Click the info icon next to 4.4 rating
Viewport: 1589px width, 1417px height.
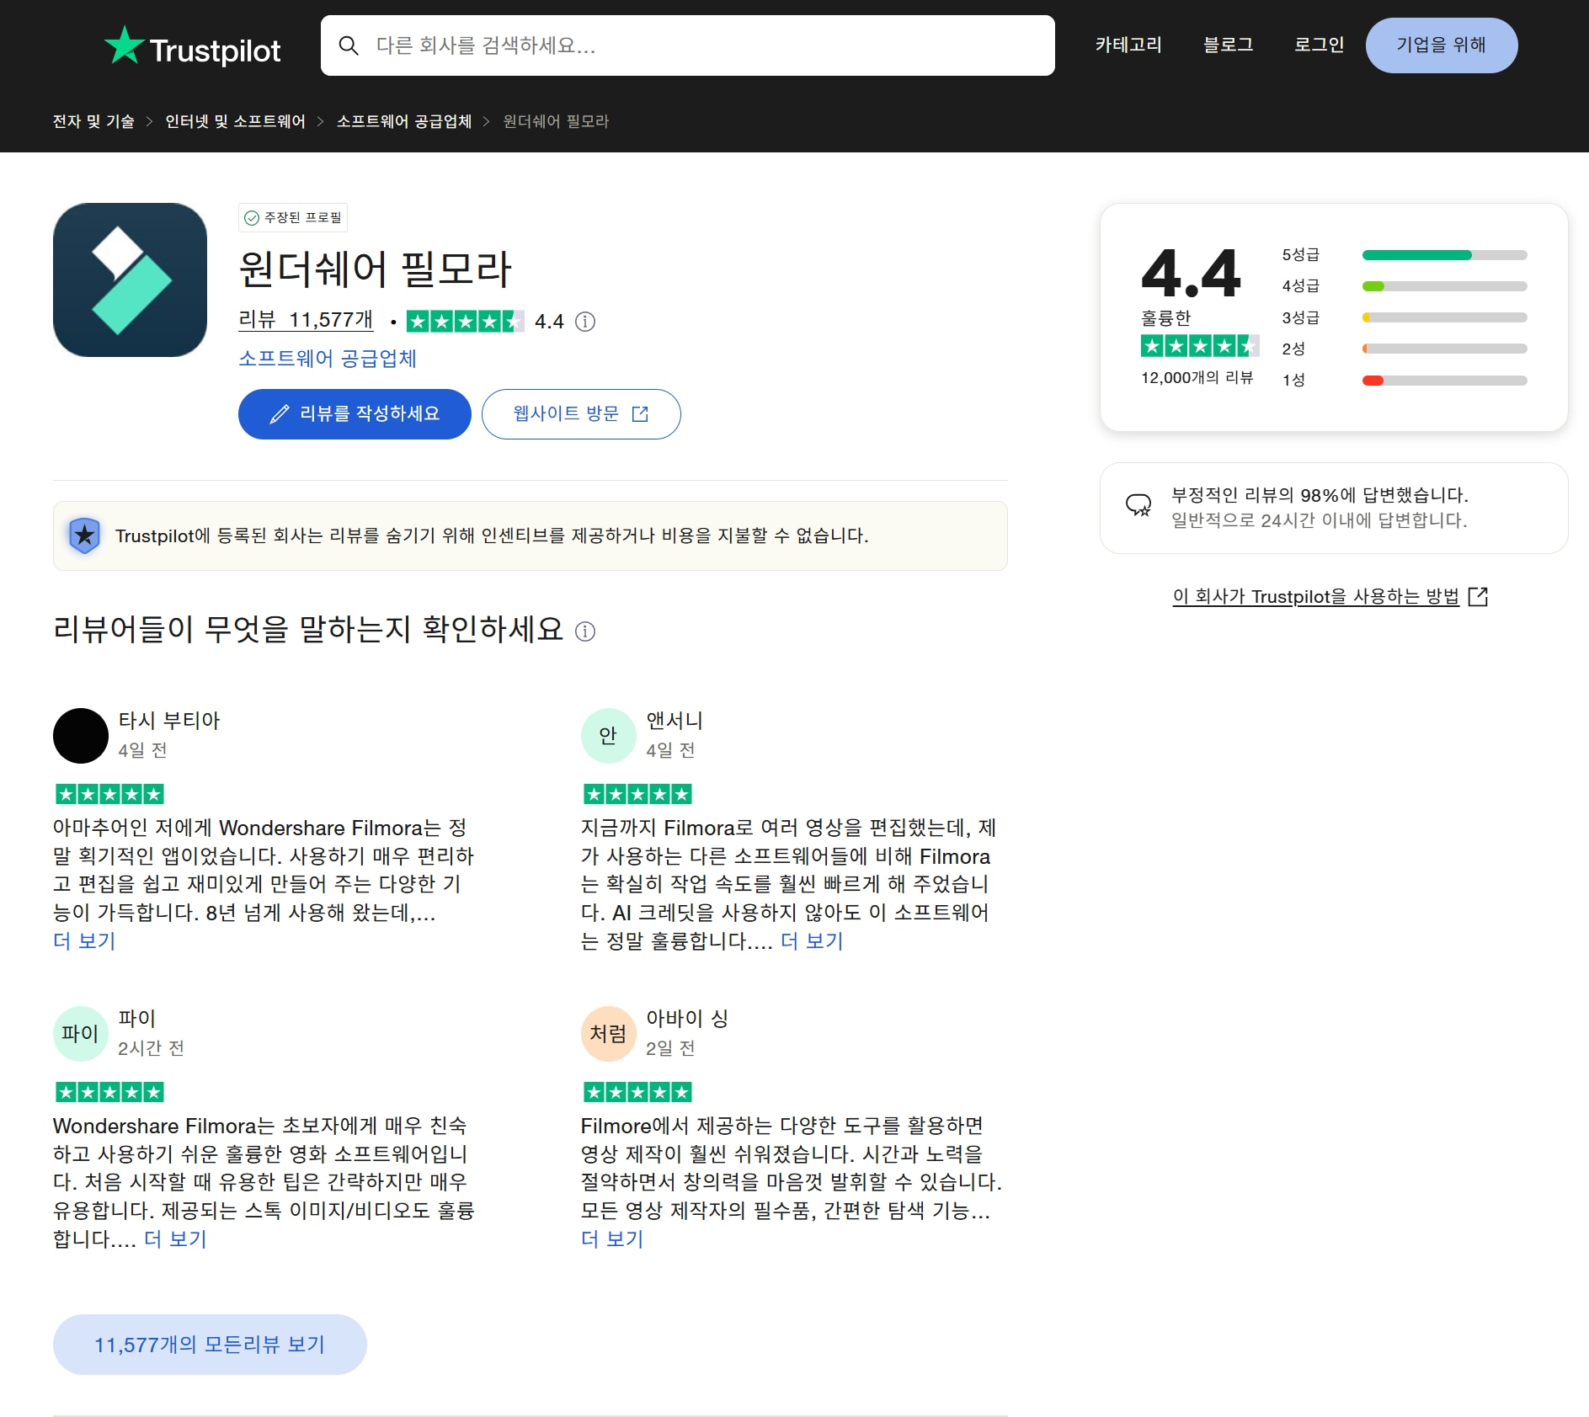[585, 321]
